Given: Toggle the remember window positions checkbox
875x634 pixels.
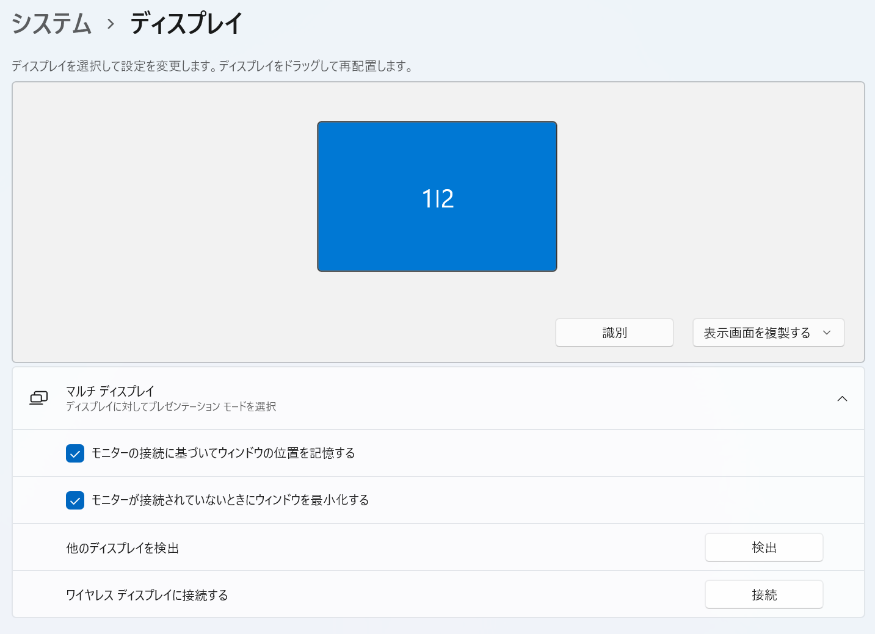Looking at the screenshot, I should (x=74, y=453).
